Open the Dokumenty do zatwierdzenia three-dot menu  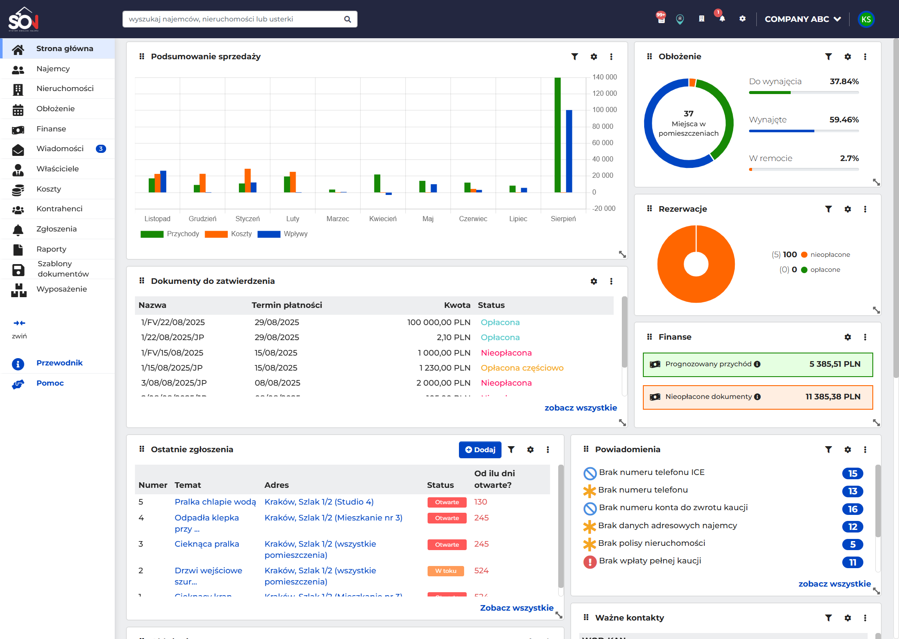(611, 281)
